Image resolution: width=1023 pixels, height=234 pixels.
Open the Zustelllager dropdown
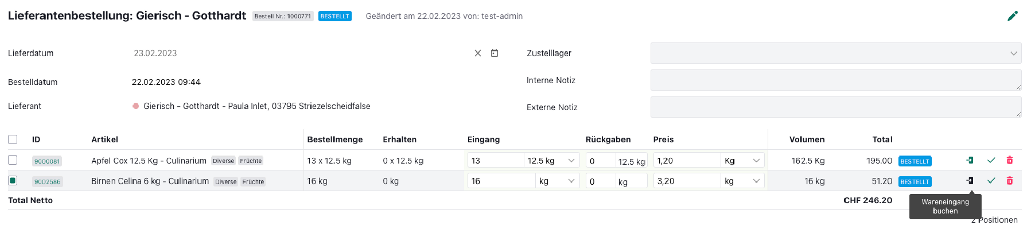click(x=835, y=53)
